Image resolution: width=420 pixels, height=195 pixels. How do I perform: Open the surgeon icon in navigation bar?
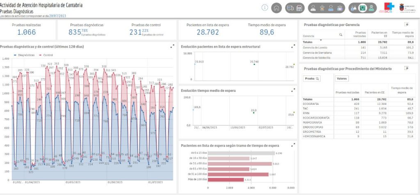pyautogui.click(x=371, y=8)
